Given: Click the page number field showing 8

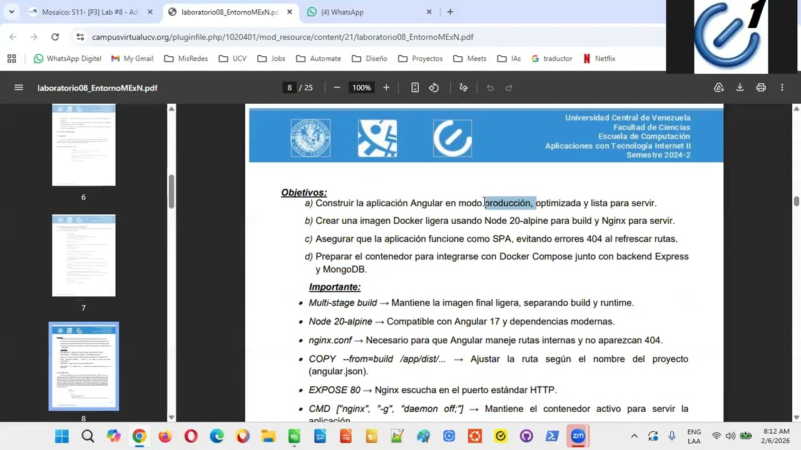Looking at the screenshot, I should (x=290, y=87).
